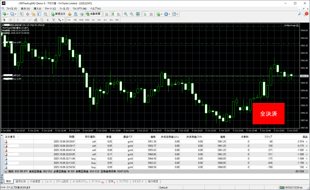Draw a vertical line tool

17,20
